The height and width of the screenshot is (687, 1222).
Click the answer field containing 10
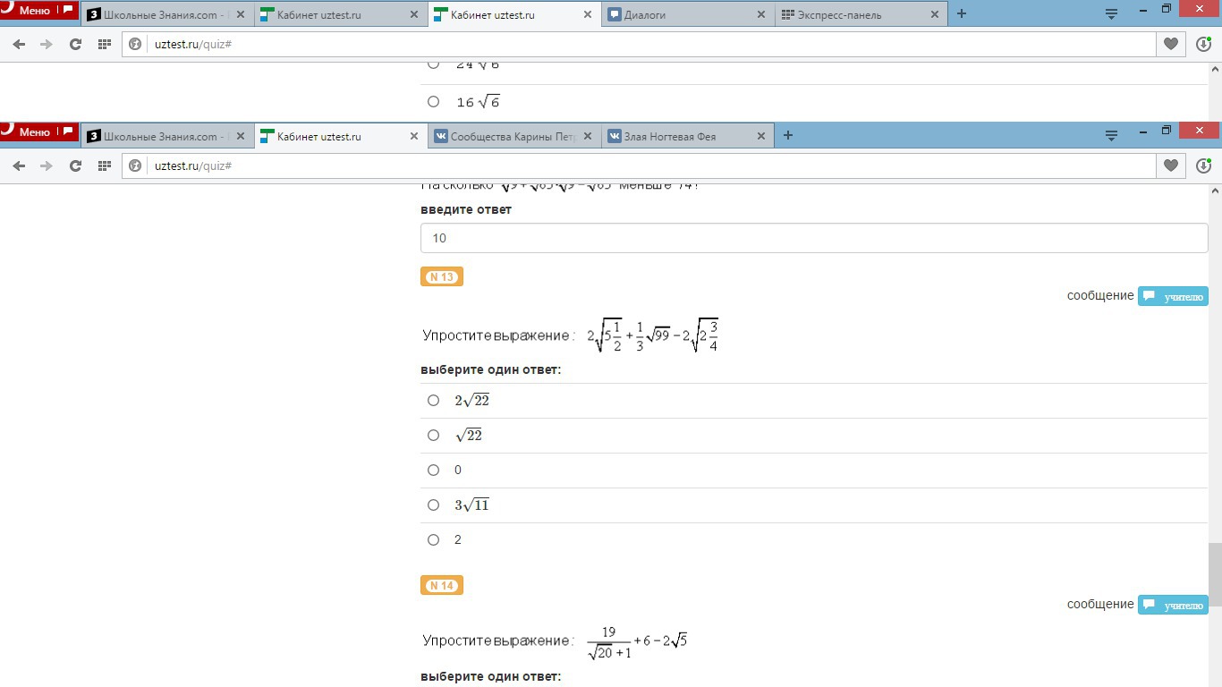[814, 238]
